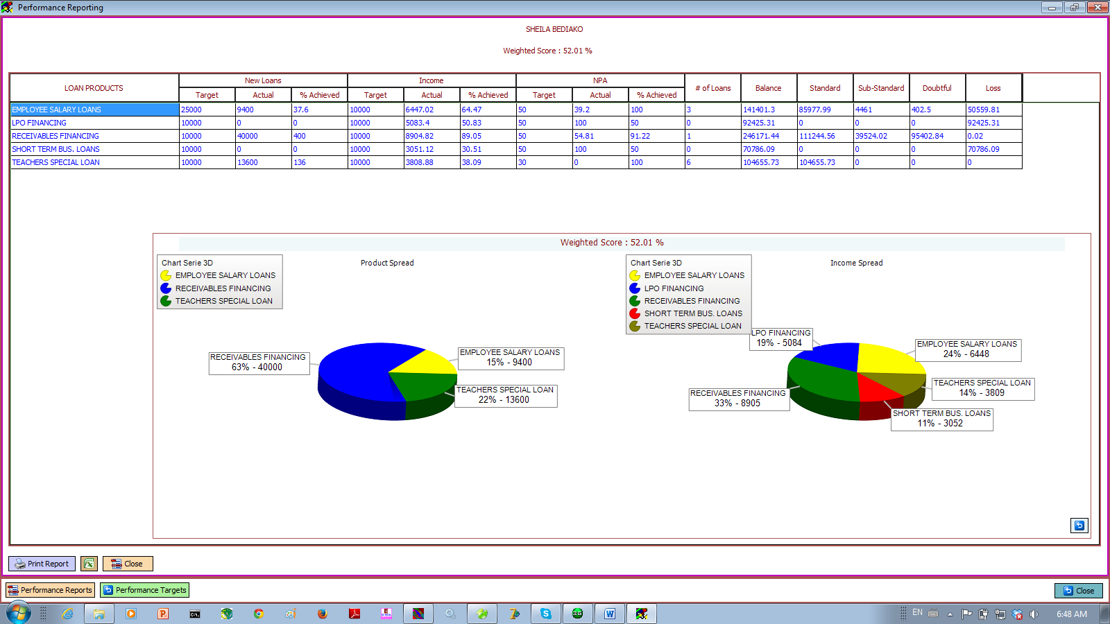1110x624 pixels.
Task: Click the gears taskbar icon
Action: (450, 614)
